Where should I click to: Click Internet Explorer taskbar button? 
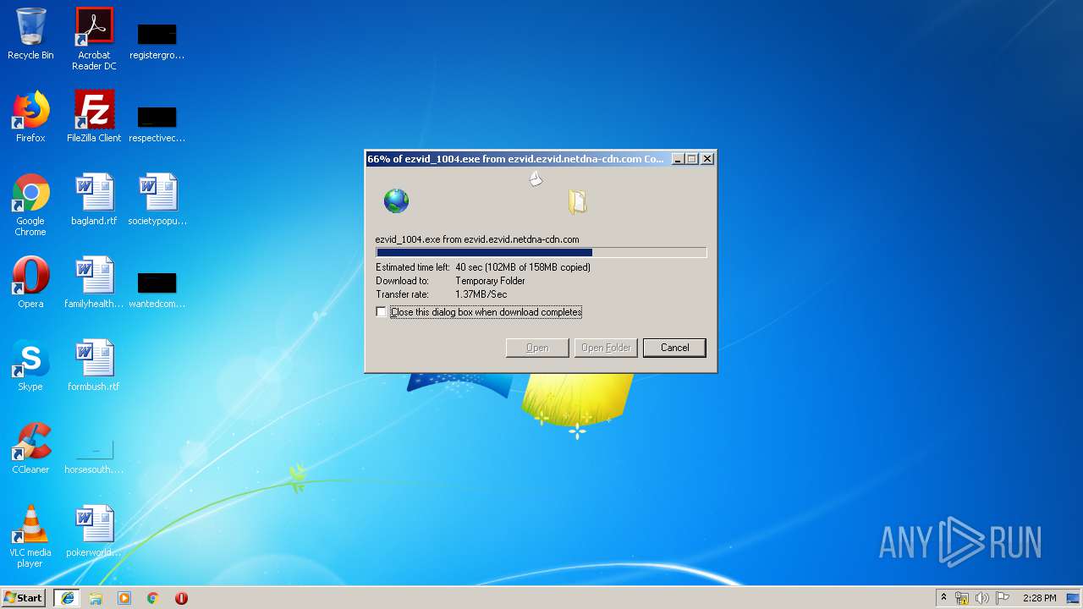pyautogui.click(x=68, y=598)
